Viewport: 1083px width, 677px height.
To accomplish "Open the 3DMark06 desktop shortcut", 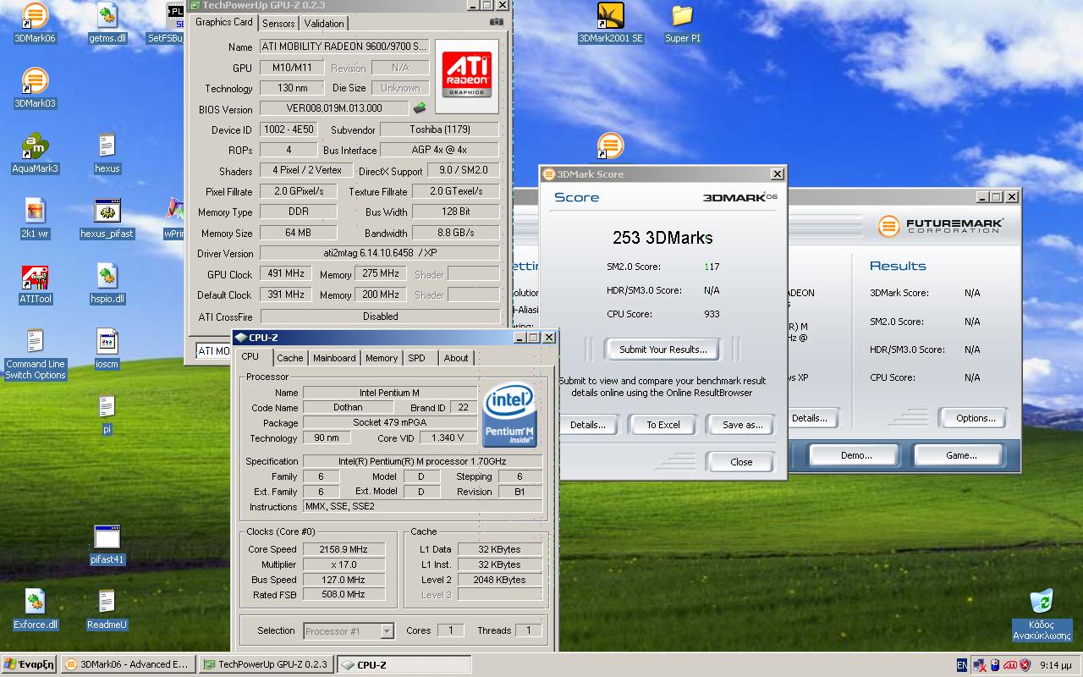I will click(x=35, y=23).
